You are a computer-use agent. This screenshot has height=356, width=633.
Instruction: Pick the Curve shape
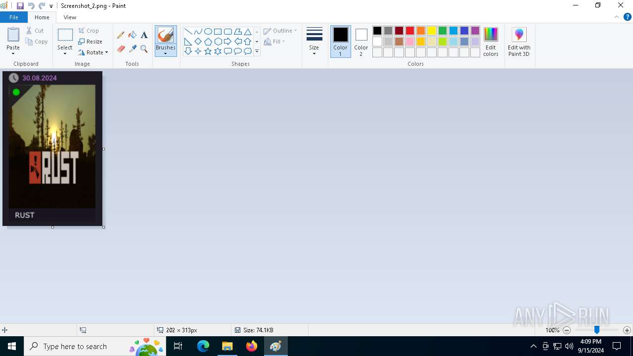coord(198,32)
